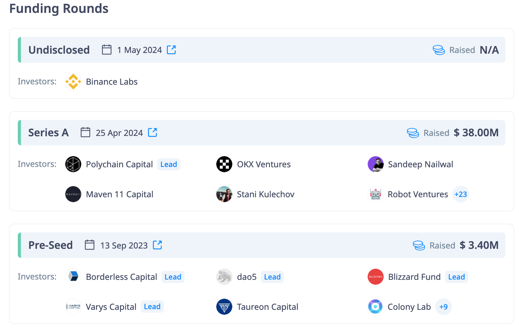Open external link for 1 May 2024 round
The width and height of the screenshot is (519, 329).
click(171, 50)
